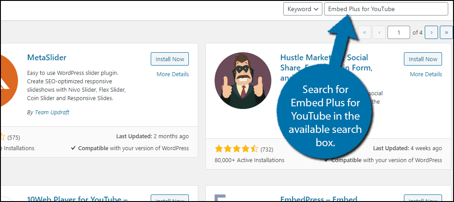
Task: Click the (732) ratings count
Action: [x=266, y=150]
